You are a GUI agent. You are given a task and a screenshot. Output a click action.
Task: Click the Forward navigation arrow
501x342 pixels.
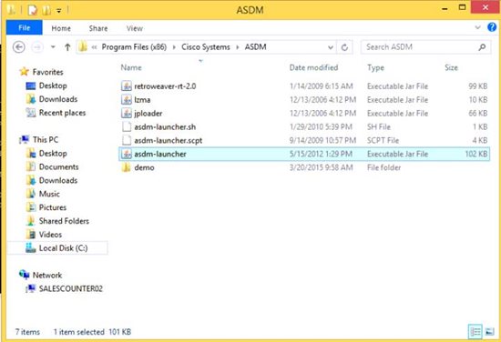click(x=37, y=47)
